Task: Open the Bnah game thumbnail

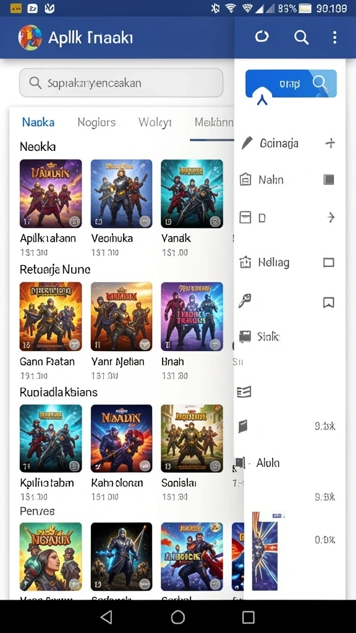Action: [192, 316]
